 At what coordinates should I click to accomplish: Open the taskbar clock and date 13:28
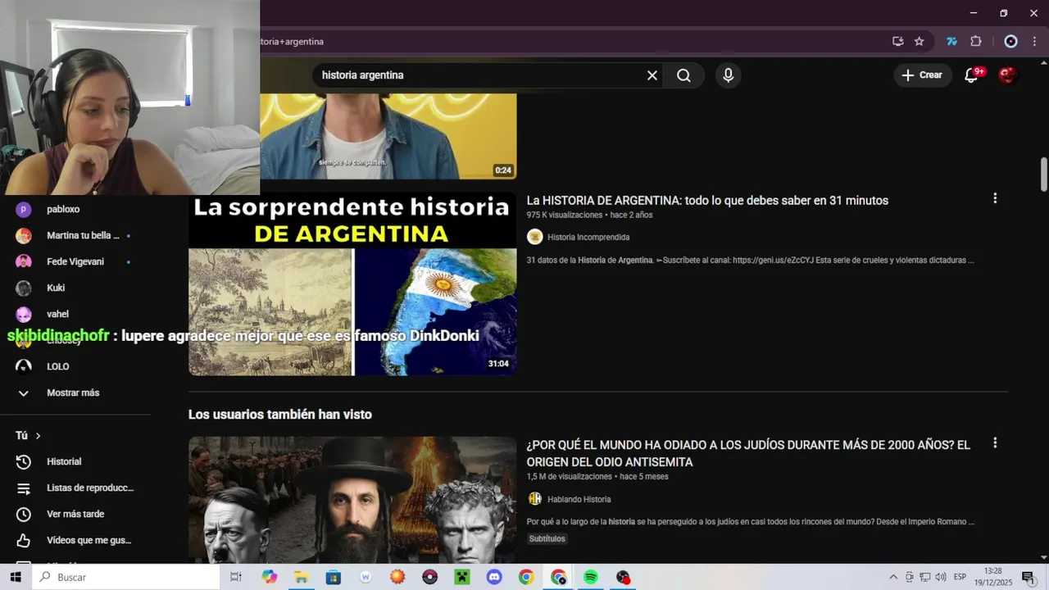pyautogui.click(x=993, y=578)
